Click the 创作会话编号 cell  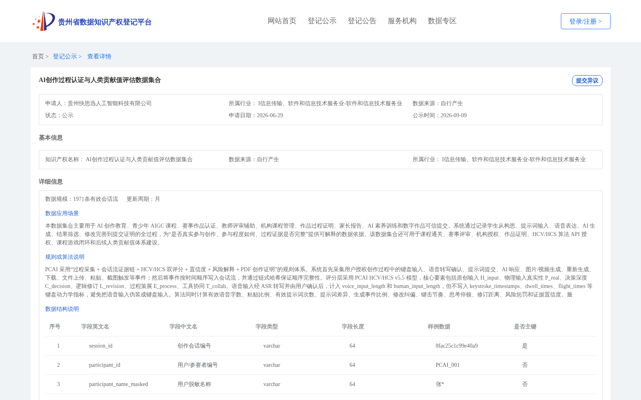pos(194,346)
